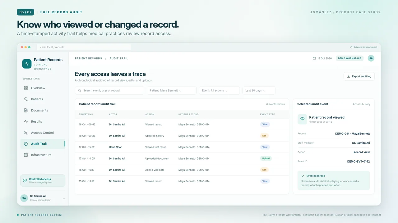Click the clinic.local / records address bar
This screenshot has height=223, width=398.
tap(84, 47)
